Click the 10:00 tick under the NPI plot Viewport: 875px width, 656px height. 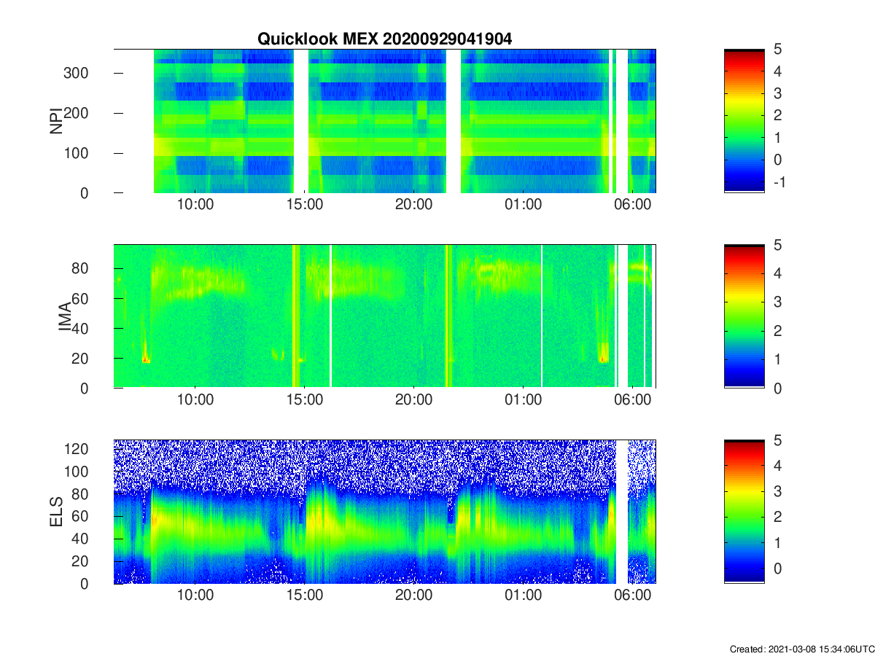(x=195, y=205)
